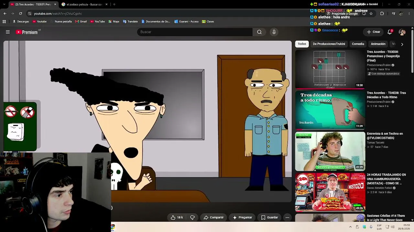Close the Tres Acordes YouTube tab
This screenshot has height=232, width=414.
(55, 5)
